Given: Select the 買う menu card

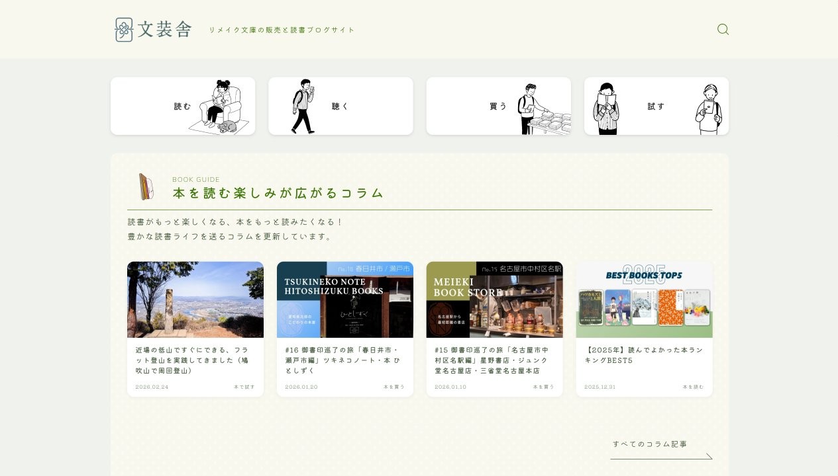Looking at the screenshot, I should [x=498, y=106].
